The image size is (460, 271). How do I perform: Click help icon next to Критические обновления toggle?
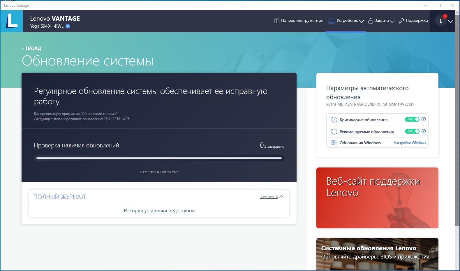(424, 119)
